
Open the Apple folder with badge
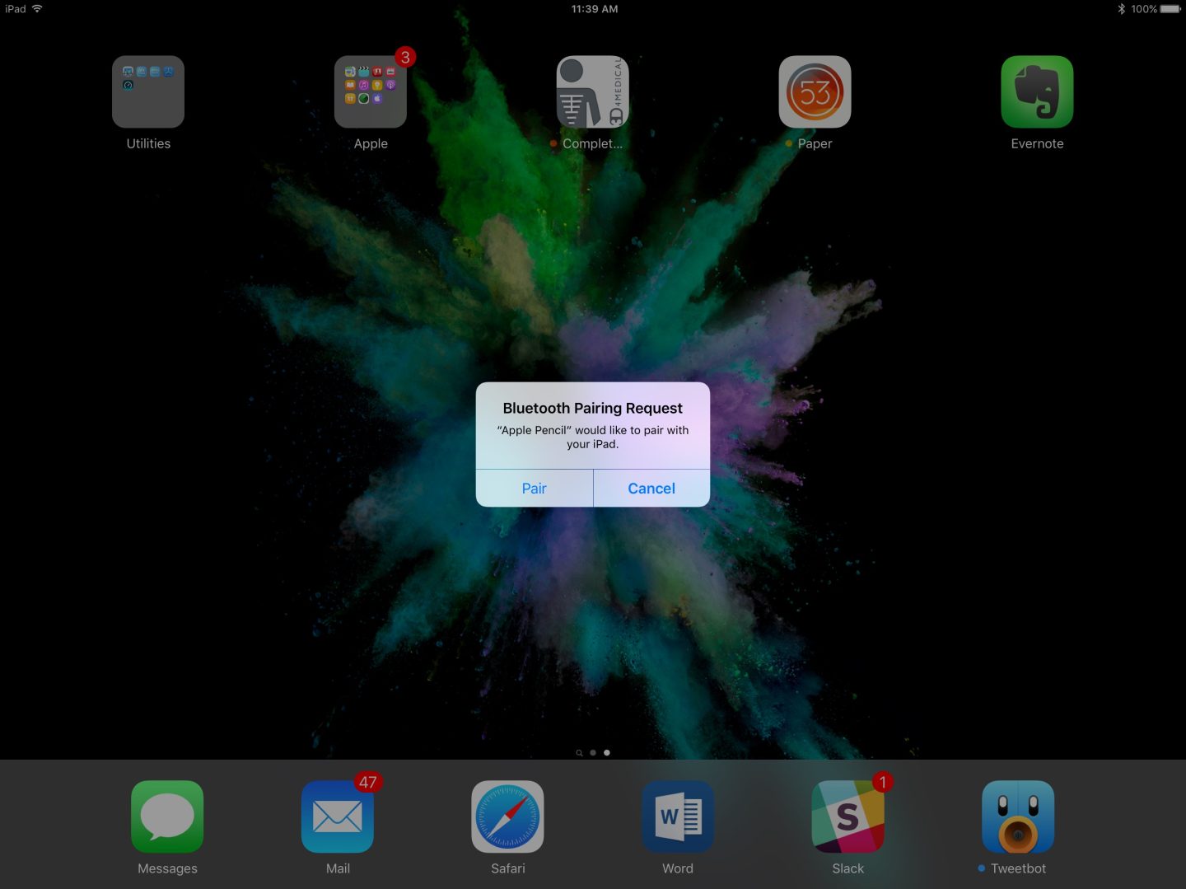[x=371, y=92]
